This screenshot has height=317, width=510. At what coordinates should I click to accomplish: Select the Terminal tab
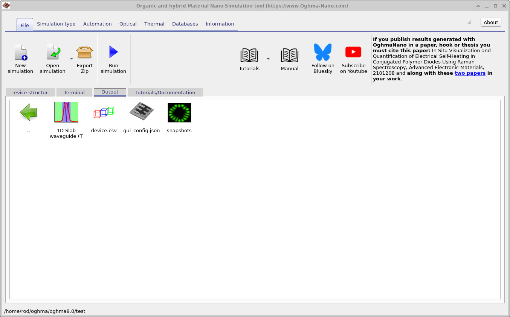(x=74, y=92)
